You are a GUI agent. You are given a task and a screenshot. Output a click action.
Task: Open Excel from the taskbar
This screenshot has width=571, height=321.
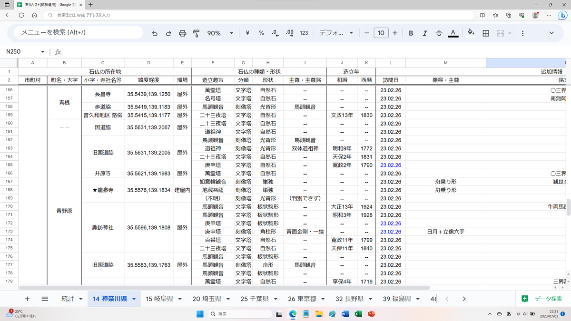pos(358,313)
